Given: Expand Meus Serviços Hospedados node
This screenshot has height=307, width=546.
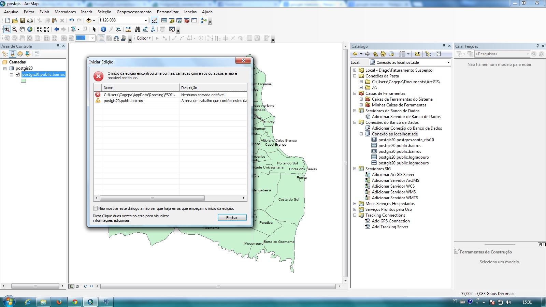Looking at the screenshot, I should click(355, 204).
